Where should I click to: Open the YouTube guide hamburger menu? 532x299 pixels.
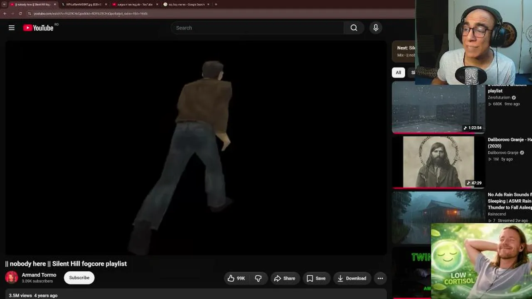click(x=12, y=28)
